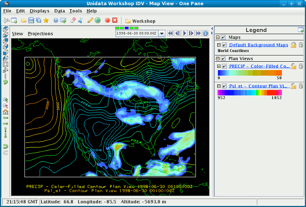Viewport: 306px width, 207px height.
Task: Click the Workshop folder button
Action: point(140,21)
